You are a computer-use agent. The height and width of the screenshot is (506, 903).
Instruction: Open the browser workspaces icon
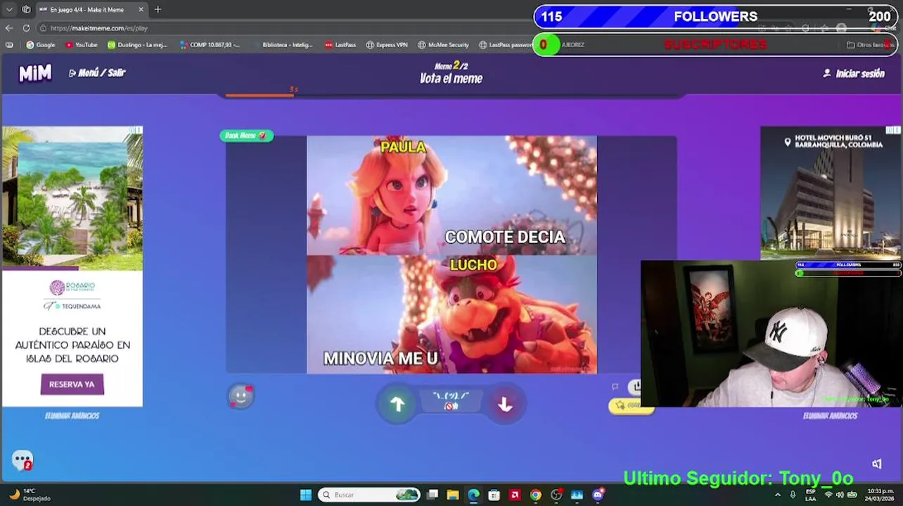click(26, 10)
